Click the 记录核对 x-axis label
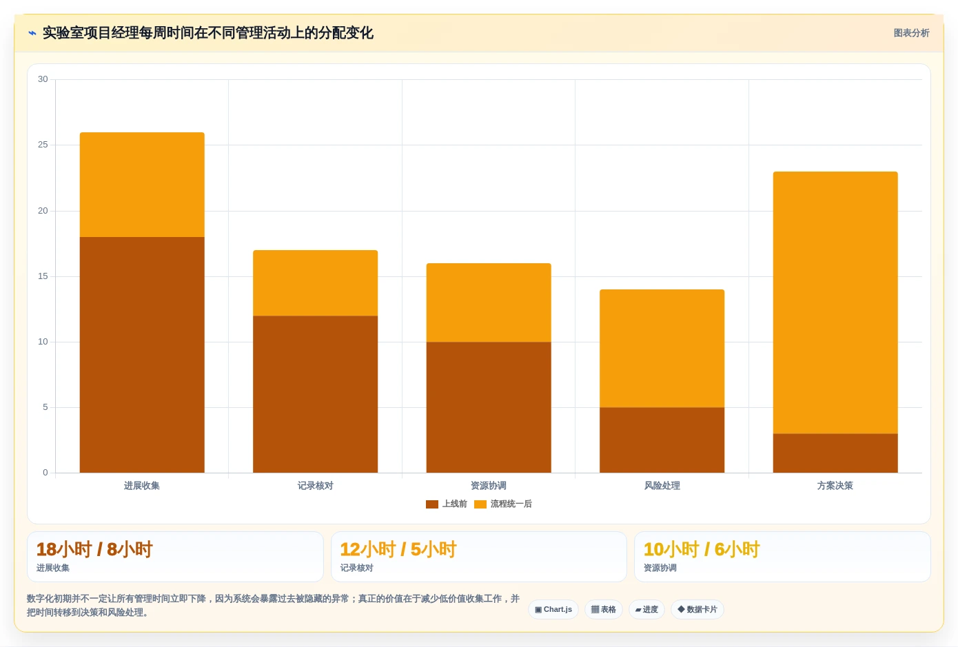Screen dimensions: 958x647 tap(316, 486)
